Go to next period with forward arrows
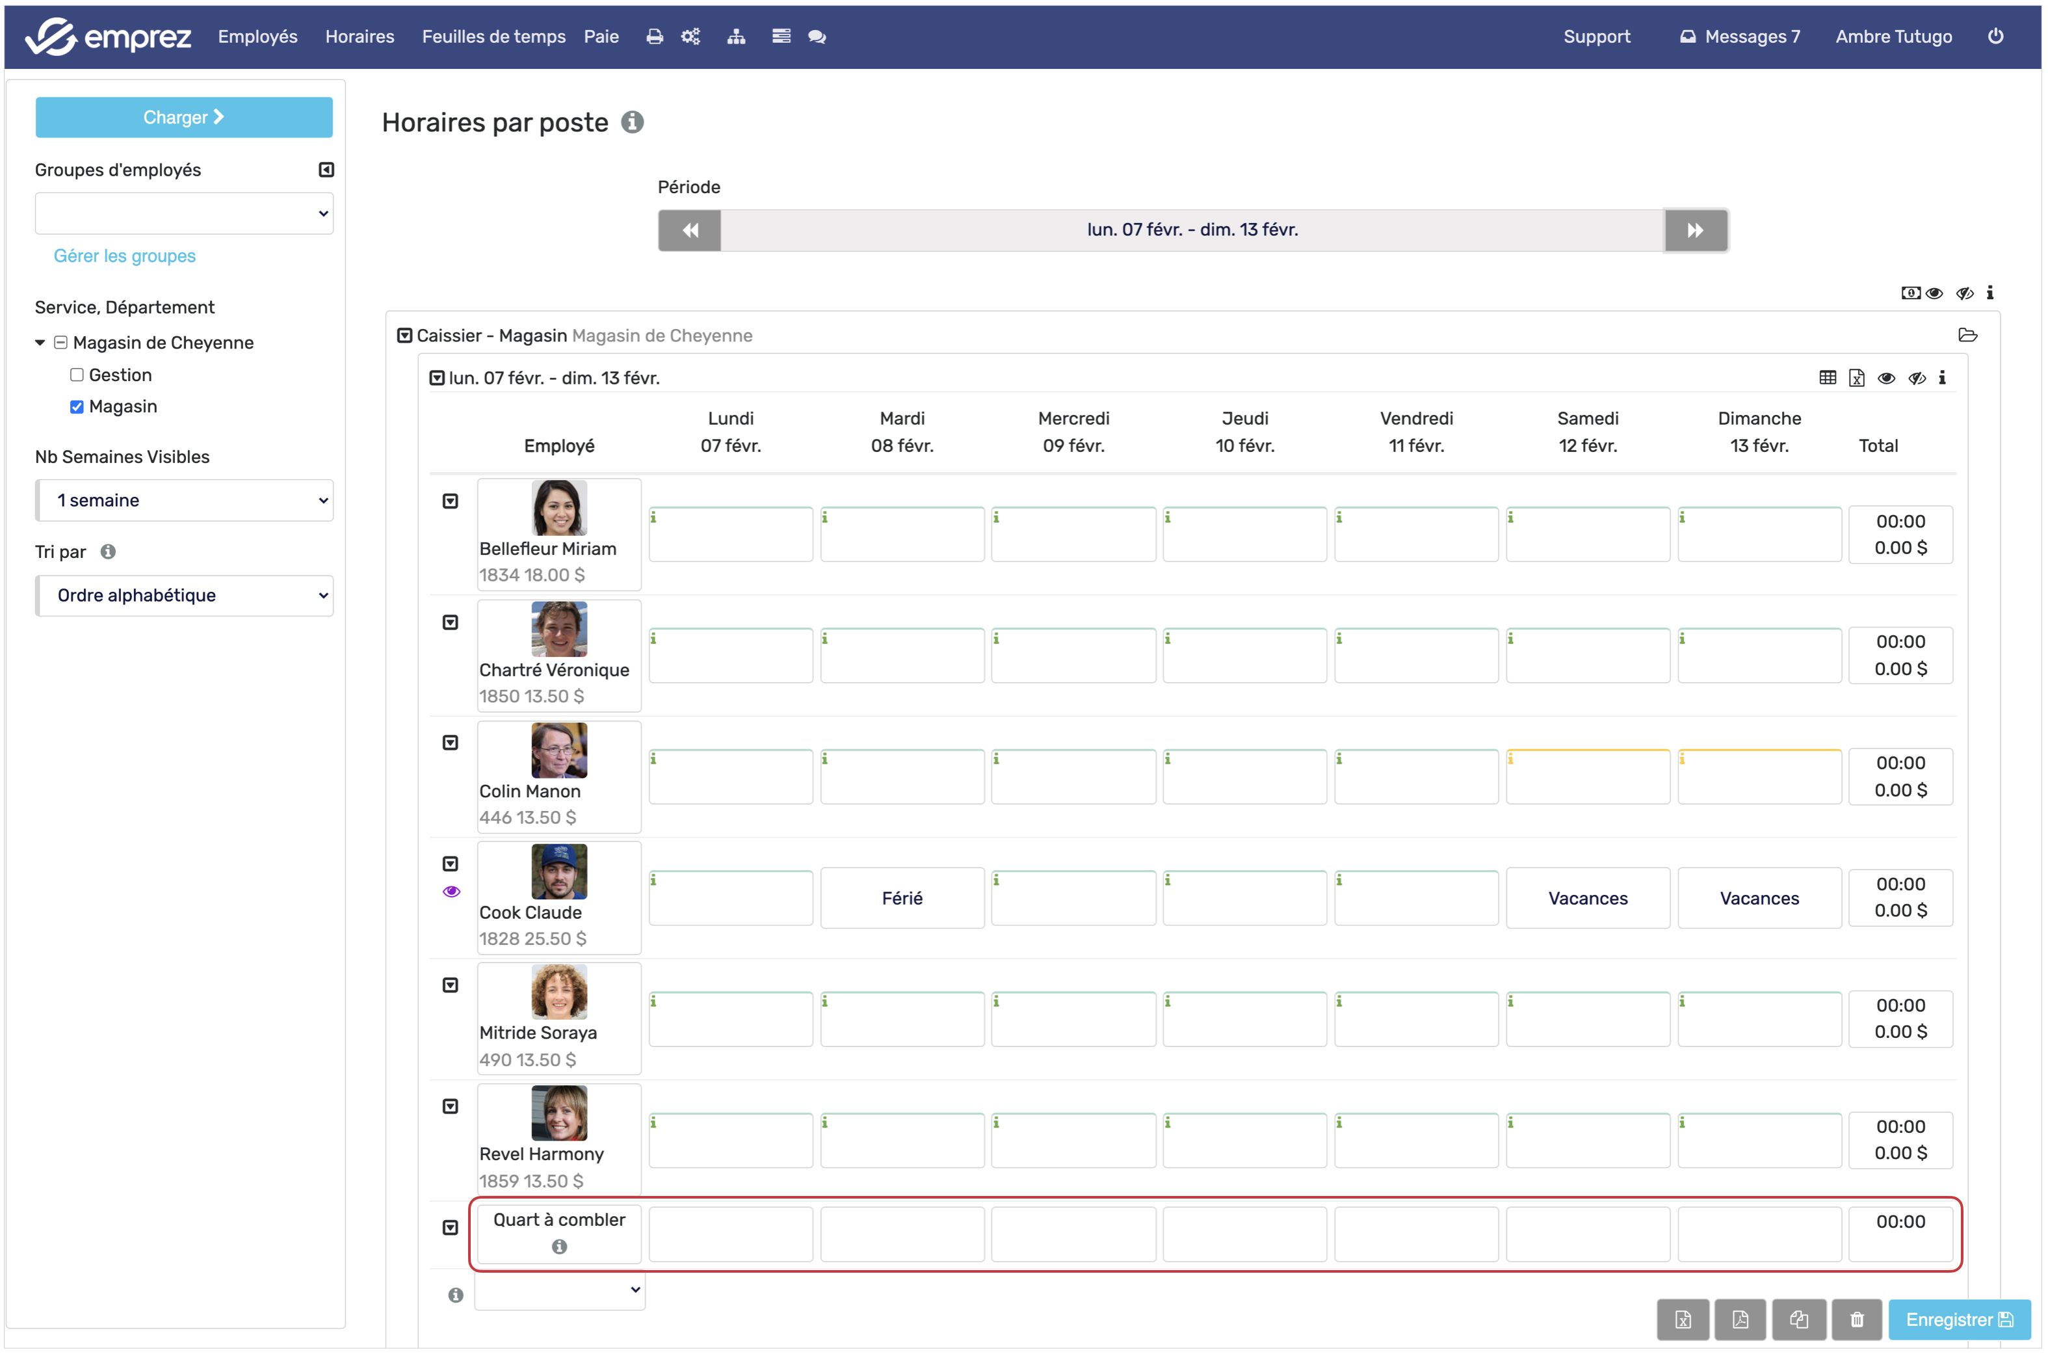The height and width of the screenshot is (1354, 2048). pyautogui.click(x=1694, y=230)
